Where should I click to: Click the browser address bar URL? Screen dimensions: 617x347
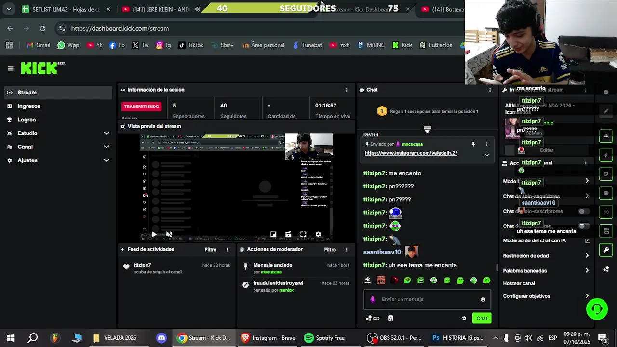(120, 28)
